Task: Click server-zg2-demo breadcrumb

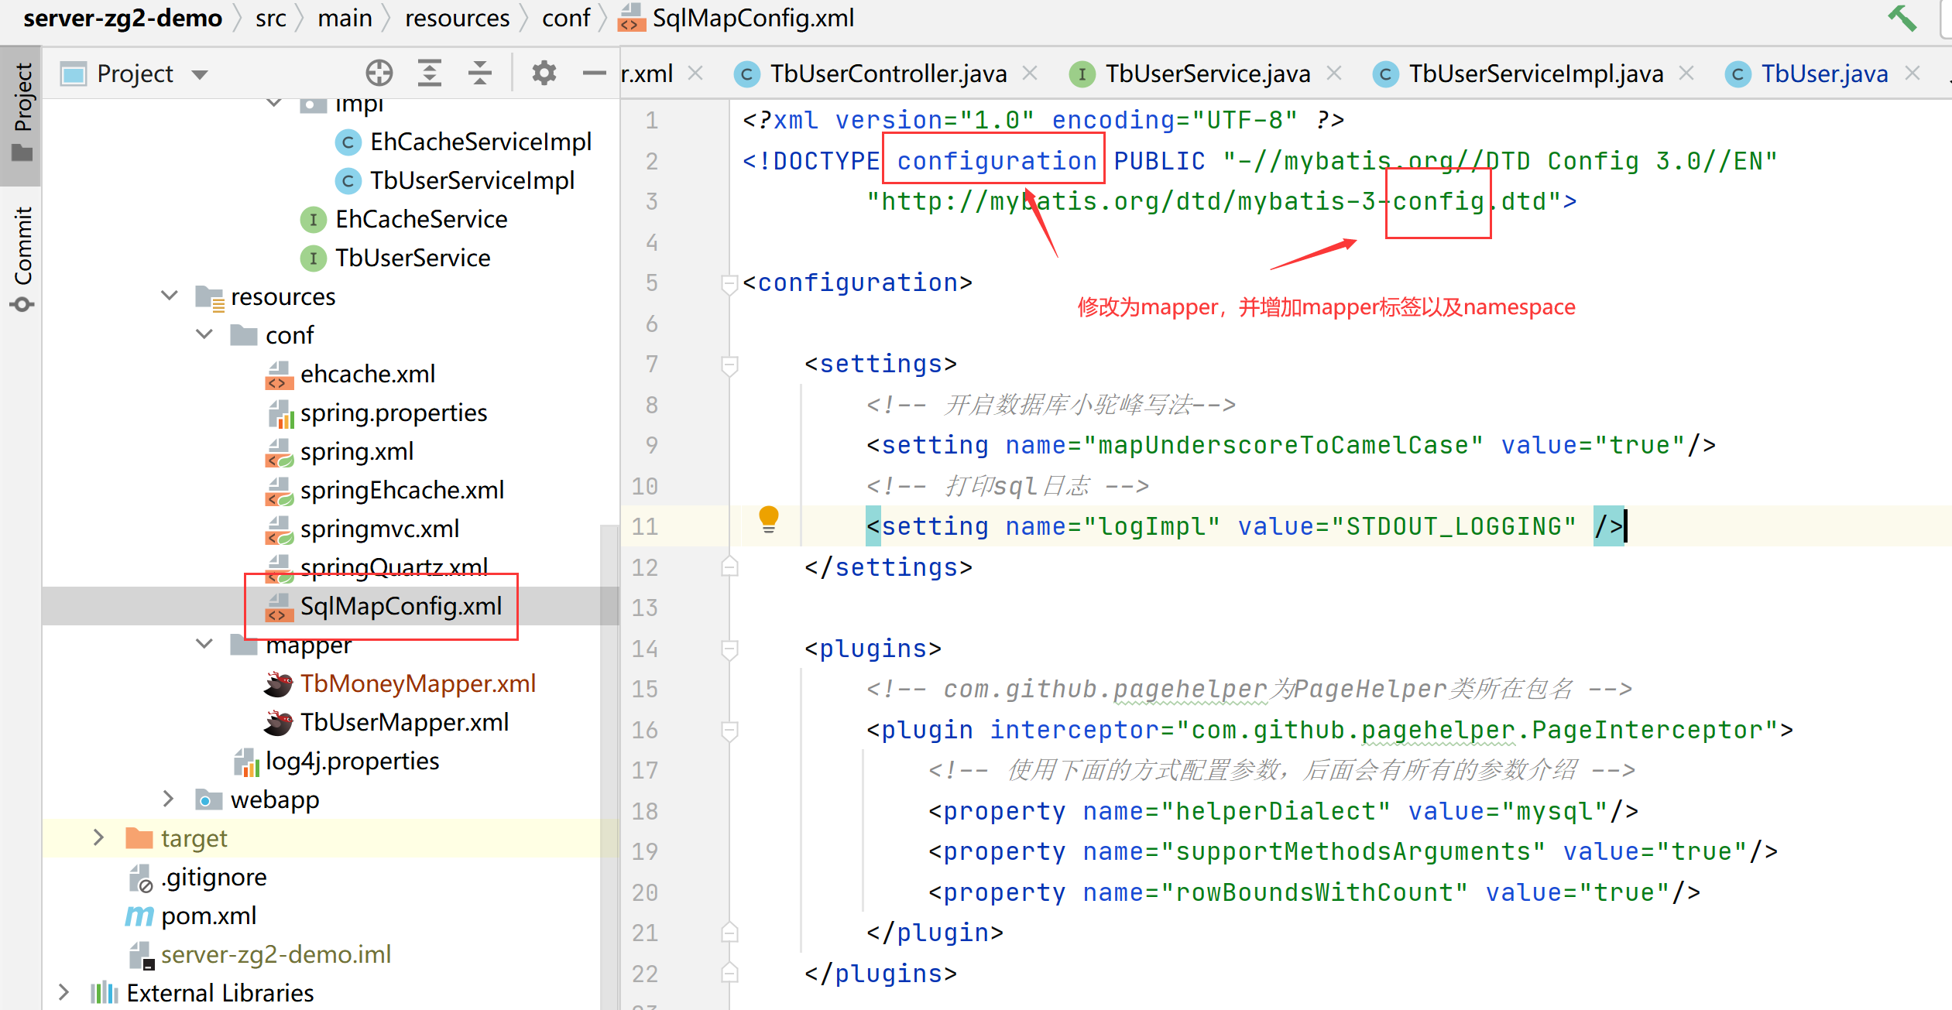Action: click(123, 18)
